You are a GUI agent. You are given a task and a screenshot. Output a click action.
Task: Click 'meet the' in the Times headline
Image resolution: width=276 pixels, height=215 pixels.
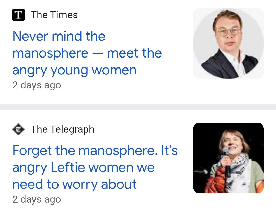[134, 53]
